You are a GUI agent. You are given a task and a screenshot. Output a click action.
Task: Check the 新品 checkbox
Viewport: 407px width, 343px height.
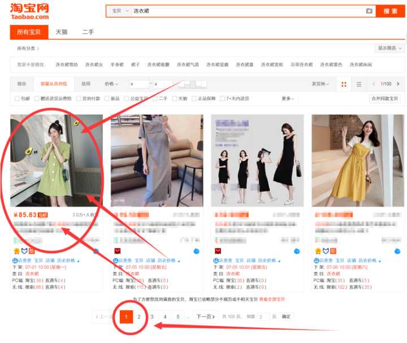coord(107,98)
